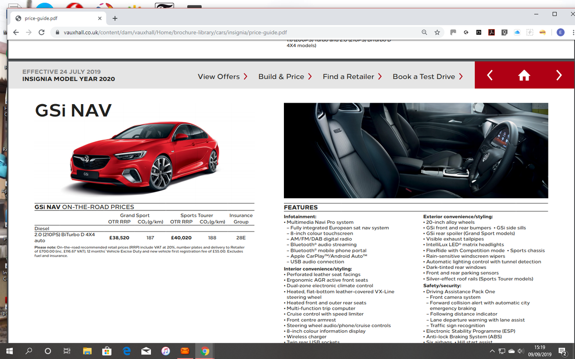Go to next brochure page arrow
Screen dimensions: 575x359
[x=559, y=75]
